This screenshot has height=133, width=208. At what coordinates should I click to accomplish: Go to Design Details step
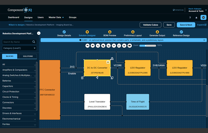(64, 34)
